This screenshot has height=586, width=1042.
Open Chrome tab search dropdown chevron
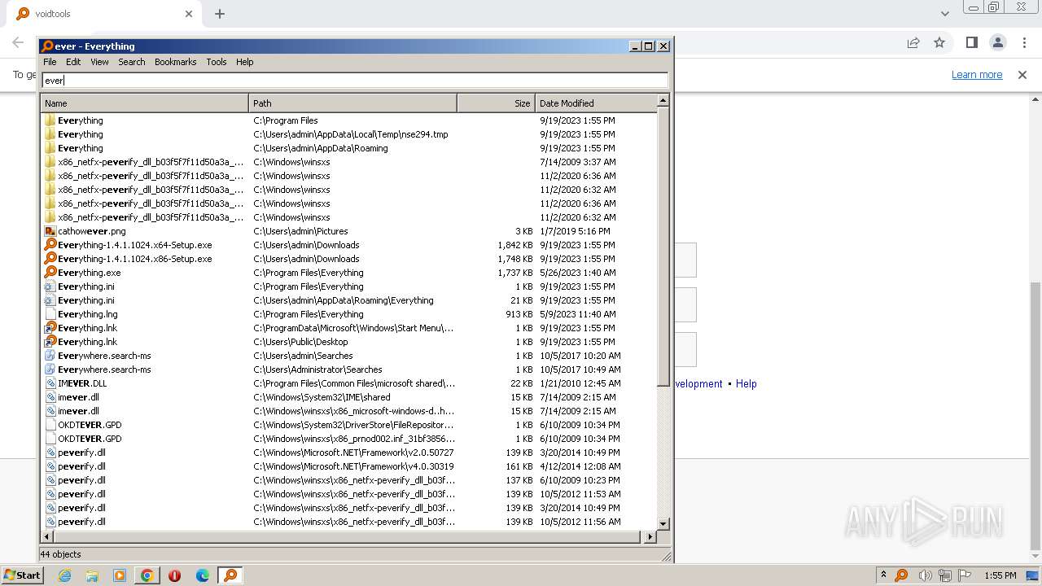tap(944, 14)
